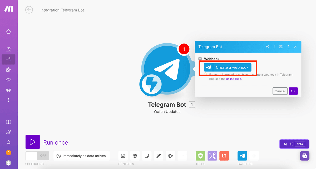Open more controls ellipsis in toolbar

coord(182,156)
